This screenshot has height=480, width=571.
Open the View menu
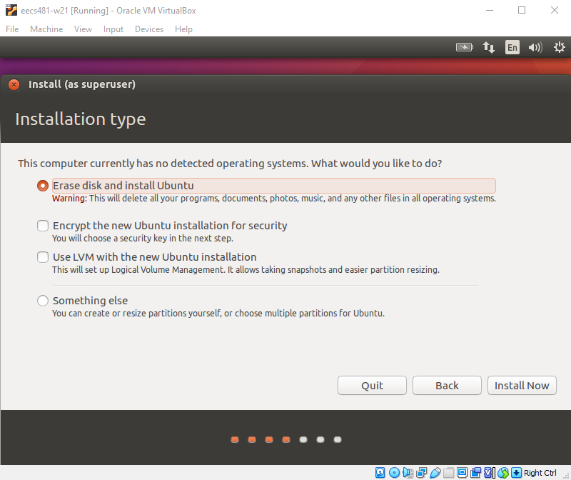point(83,29)
